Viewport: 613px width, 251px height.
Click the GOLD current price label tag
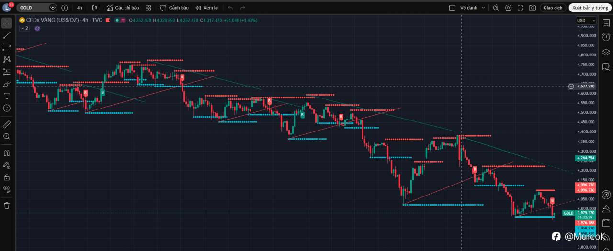[x=568, y=213]
